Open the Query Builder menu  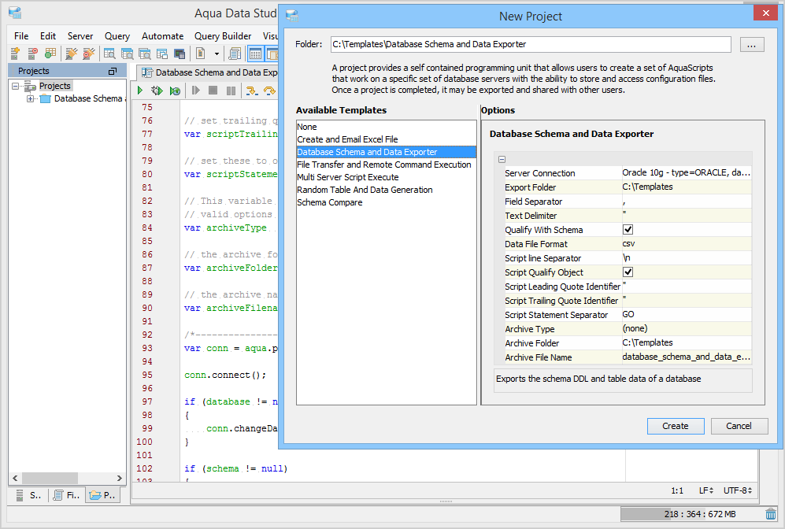click(223, 36)
